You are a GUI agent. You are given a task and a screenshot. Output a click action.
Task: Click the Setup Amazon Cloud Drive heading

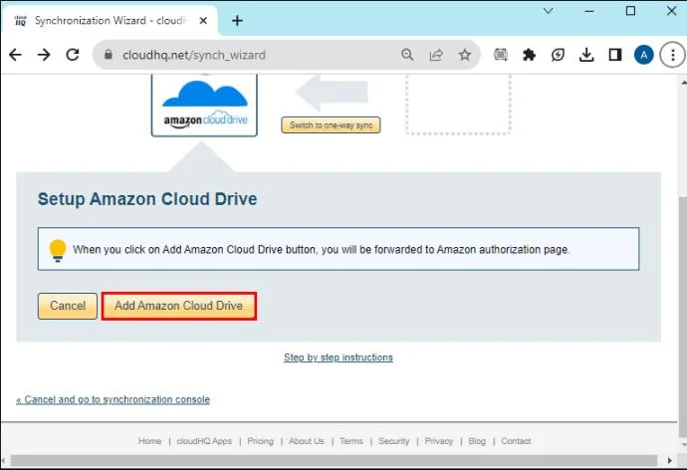(x=147, y=199)
